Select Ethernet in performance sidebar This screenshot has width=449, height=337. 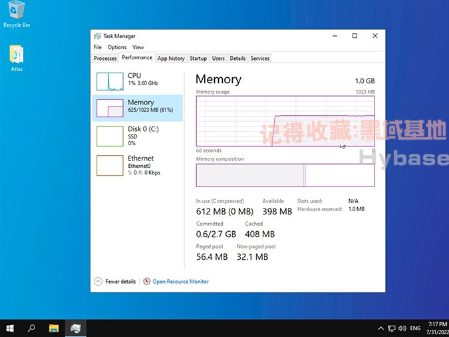click(x=138, y=165)
